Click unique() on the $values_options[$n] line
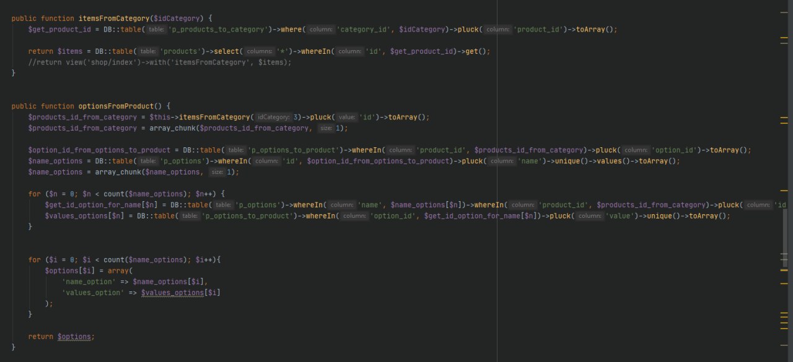793x362 pixels. pyautogui.click(x=664, y=216)
